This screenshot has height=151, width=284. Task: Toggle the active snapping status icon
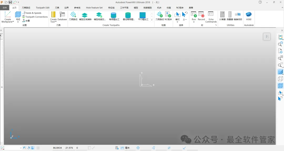point(32,148)
